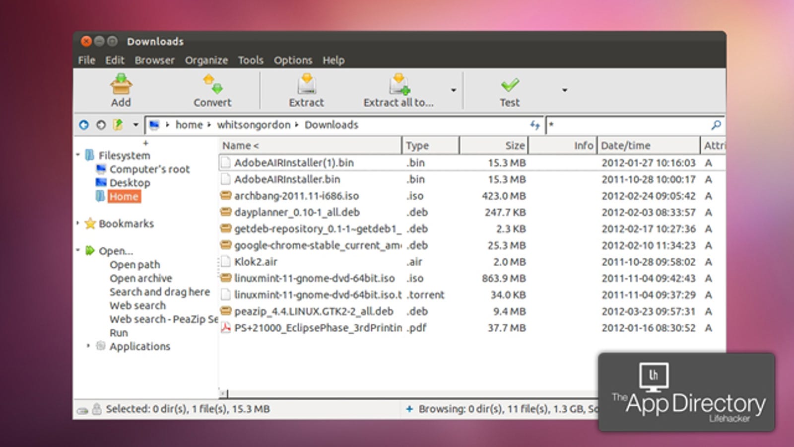This screenshot has width=794, height=447.
Task: Expand the Applications tree node
Action: 88,345
